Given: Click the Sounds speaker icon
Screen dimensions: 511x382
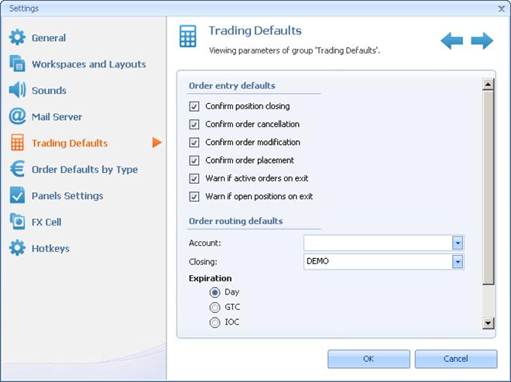Looking at the screenshot, I should (x=17, y=90).
